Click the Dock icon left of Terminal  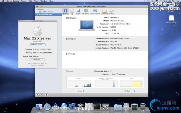coord(89,107)
